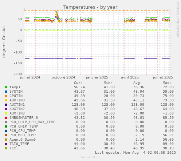Screen dimensions: 181x161
Task: Click the TSI0_TEMP dark purple legend swatch
Action: point(6,144)
